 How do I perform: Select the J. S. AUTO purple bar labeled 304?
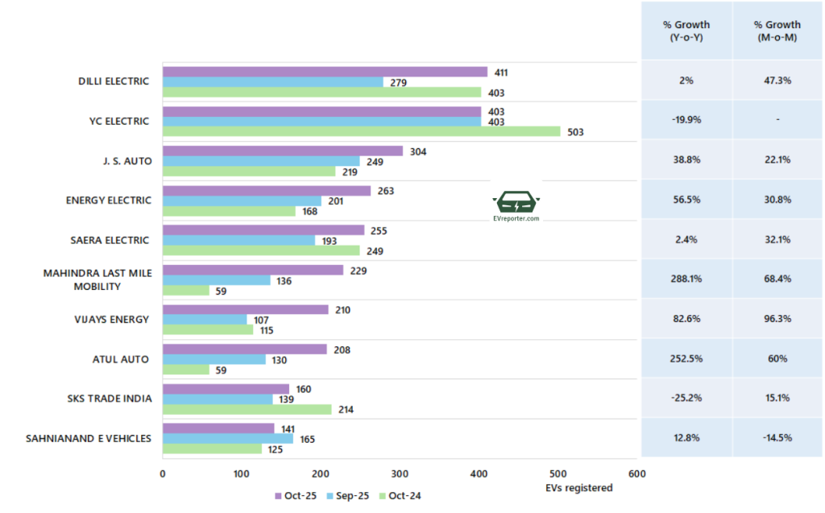(x=282, y=151)
